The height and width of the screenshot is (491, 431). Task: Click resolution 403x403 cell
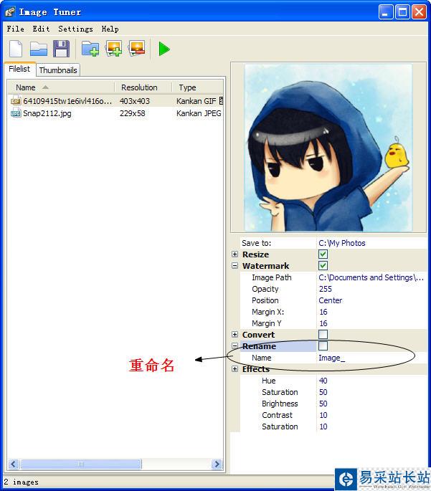click(x=135, y=101)
